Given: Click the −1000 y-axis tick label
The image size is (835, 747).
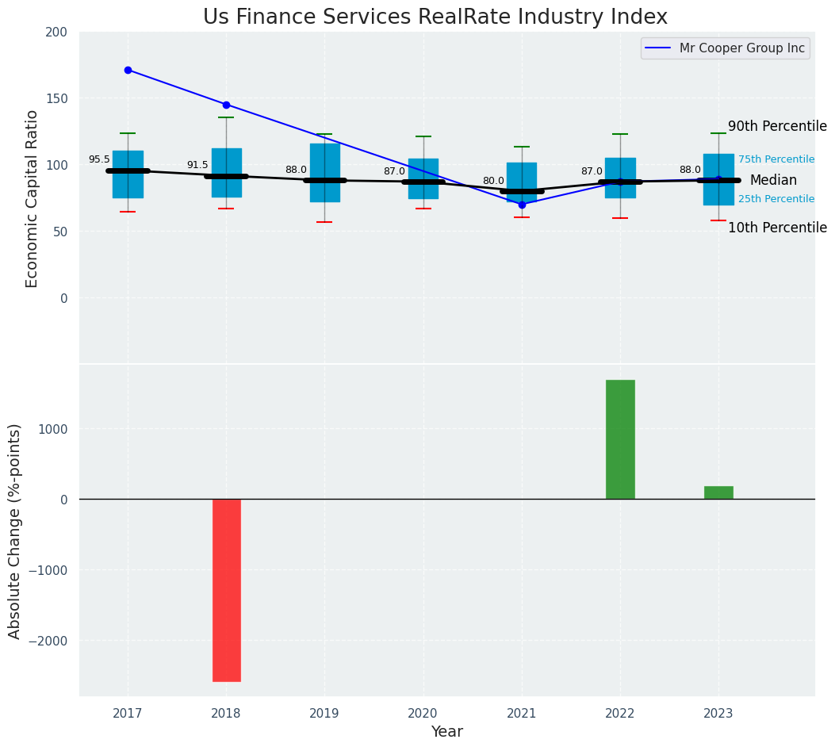Looking at the screenshot, I should [x=48, y=570].
